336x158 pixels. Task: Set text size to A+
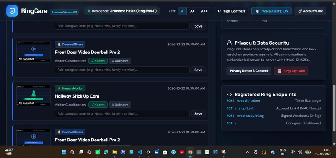tap(192, 11)
